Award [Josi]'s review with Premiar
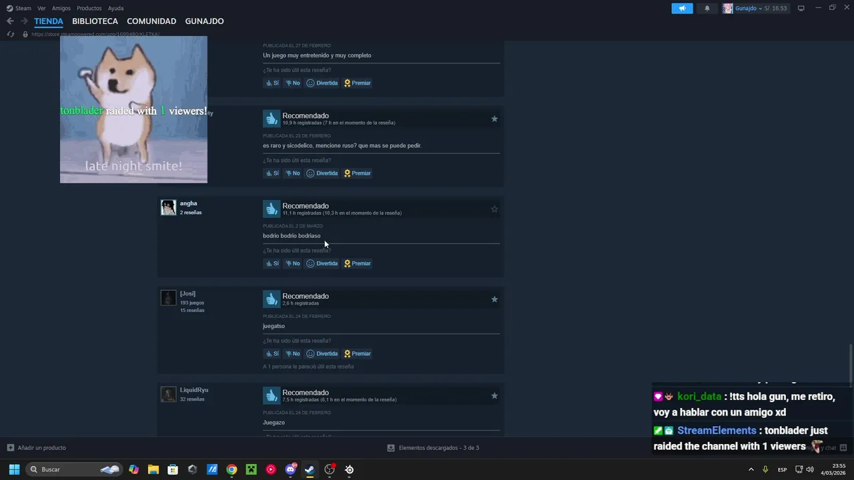This screenshot has width=854, height=480. pos(357,353)
